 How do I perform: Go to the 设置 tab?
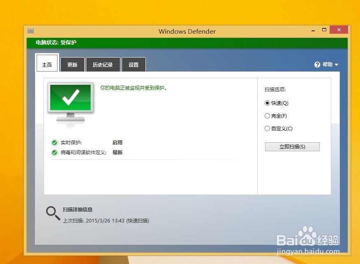134,65
